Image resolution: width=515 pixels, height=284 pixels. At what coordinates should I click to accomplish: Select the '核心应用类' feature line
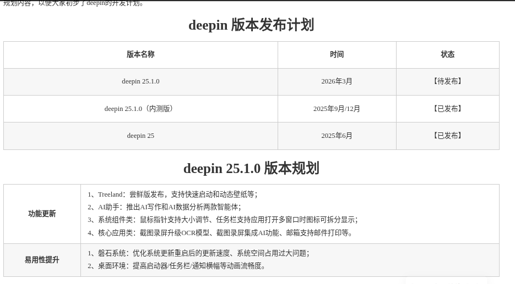pos(220,233)
